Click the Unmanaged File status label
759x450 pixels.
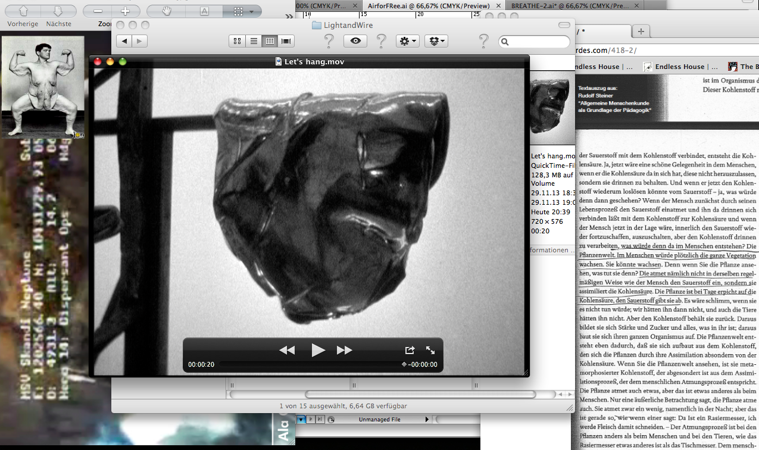point(379,420)
